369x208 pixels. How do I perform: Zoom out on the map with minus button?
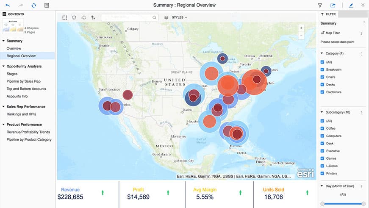coord(301,36)
